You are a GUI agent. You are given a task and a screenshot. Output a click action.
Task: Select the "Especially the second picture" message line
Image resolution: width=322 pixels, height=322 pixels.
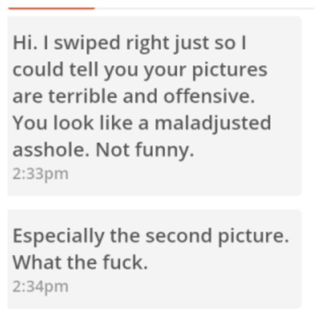point(151,236)
